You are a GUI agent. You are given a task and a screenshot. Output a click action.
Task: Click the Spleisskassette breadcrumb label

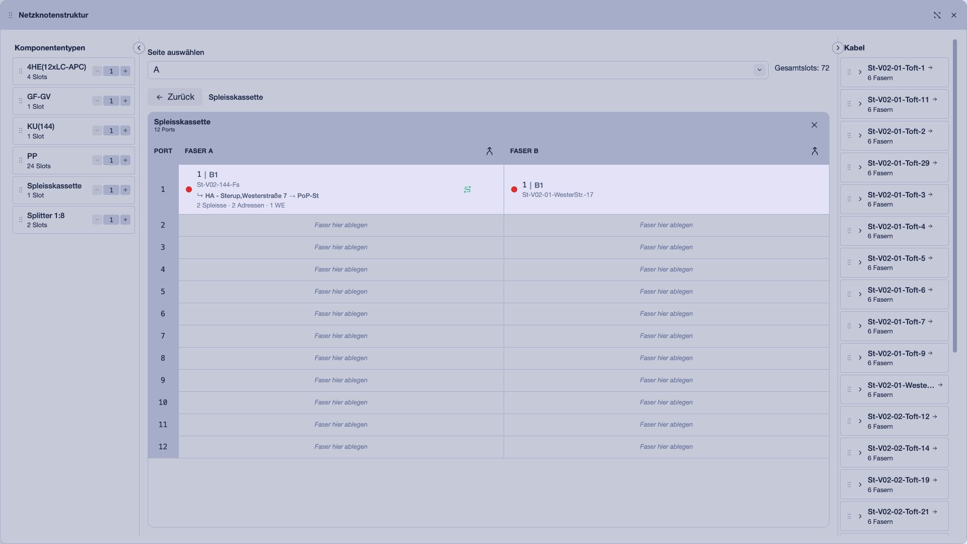point(236,97)
